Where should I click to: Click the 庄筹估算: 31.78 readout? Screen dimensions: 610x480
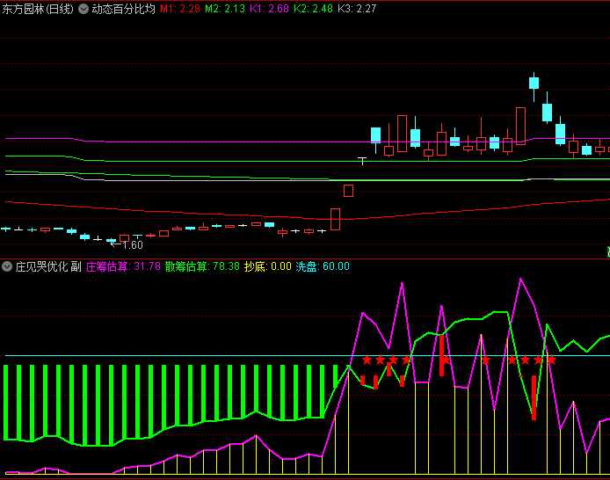coord(123,266)
